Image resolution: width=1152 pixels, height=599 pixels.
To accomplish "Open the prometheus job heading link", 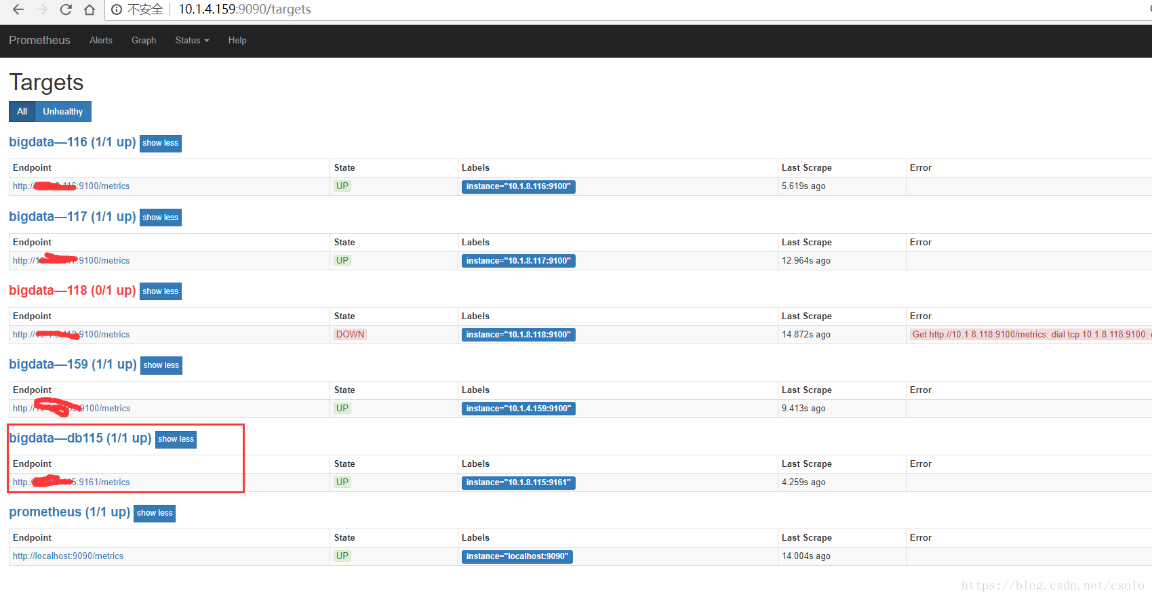I will (69, 512).
